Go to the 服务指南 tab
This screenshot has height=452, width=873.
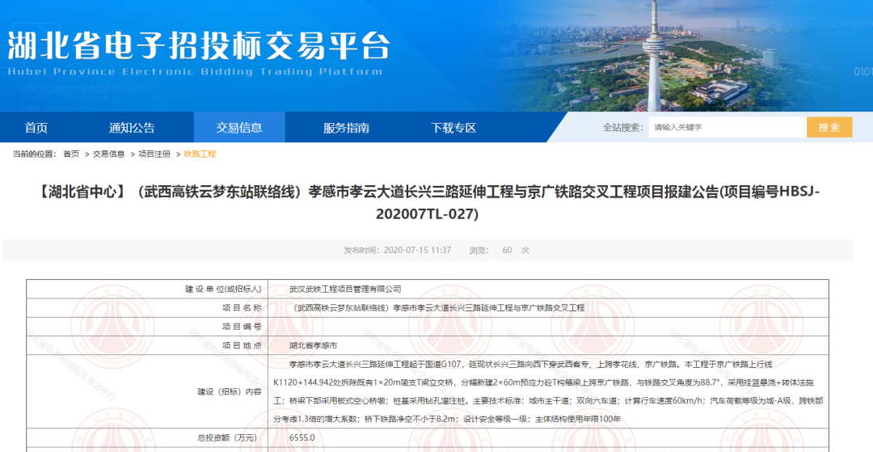(x=346, y=128)
